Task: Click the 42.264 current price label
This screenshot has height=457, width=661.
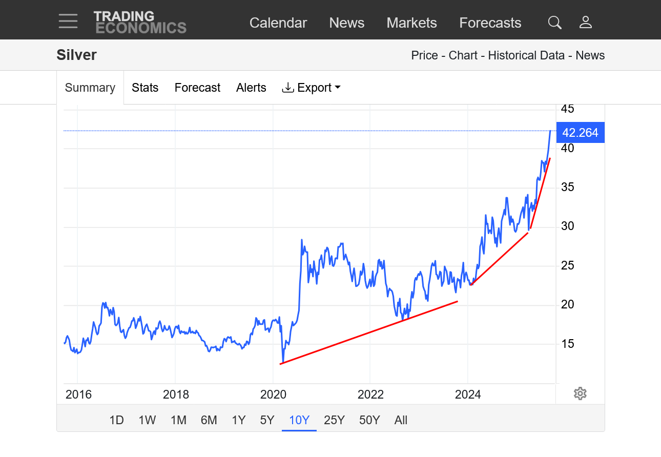Action: coord(580,133)
